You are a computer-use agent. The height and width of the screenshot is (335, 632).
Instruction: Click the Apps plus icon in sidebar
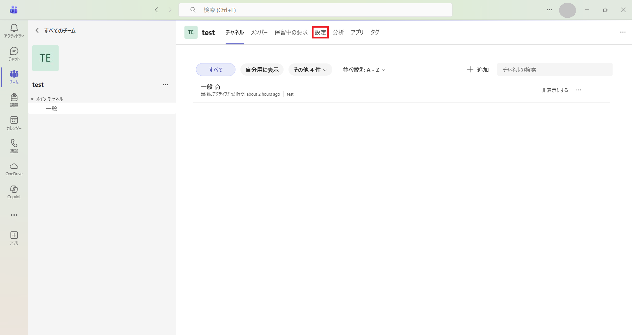click(x=14, y=238)
